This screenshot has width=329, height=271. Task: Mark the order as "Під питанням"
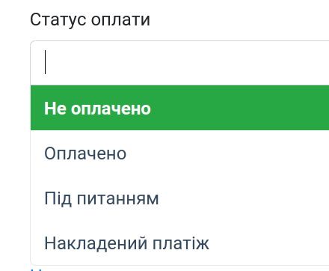[x=179, y=198]
